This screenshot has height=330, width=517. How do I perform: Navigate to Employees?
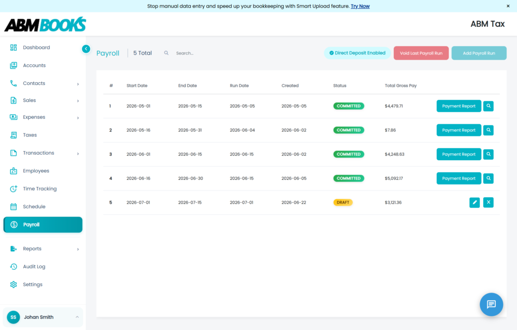(x=36, y=171)
